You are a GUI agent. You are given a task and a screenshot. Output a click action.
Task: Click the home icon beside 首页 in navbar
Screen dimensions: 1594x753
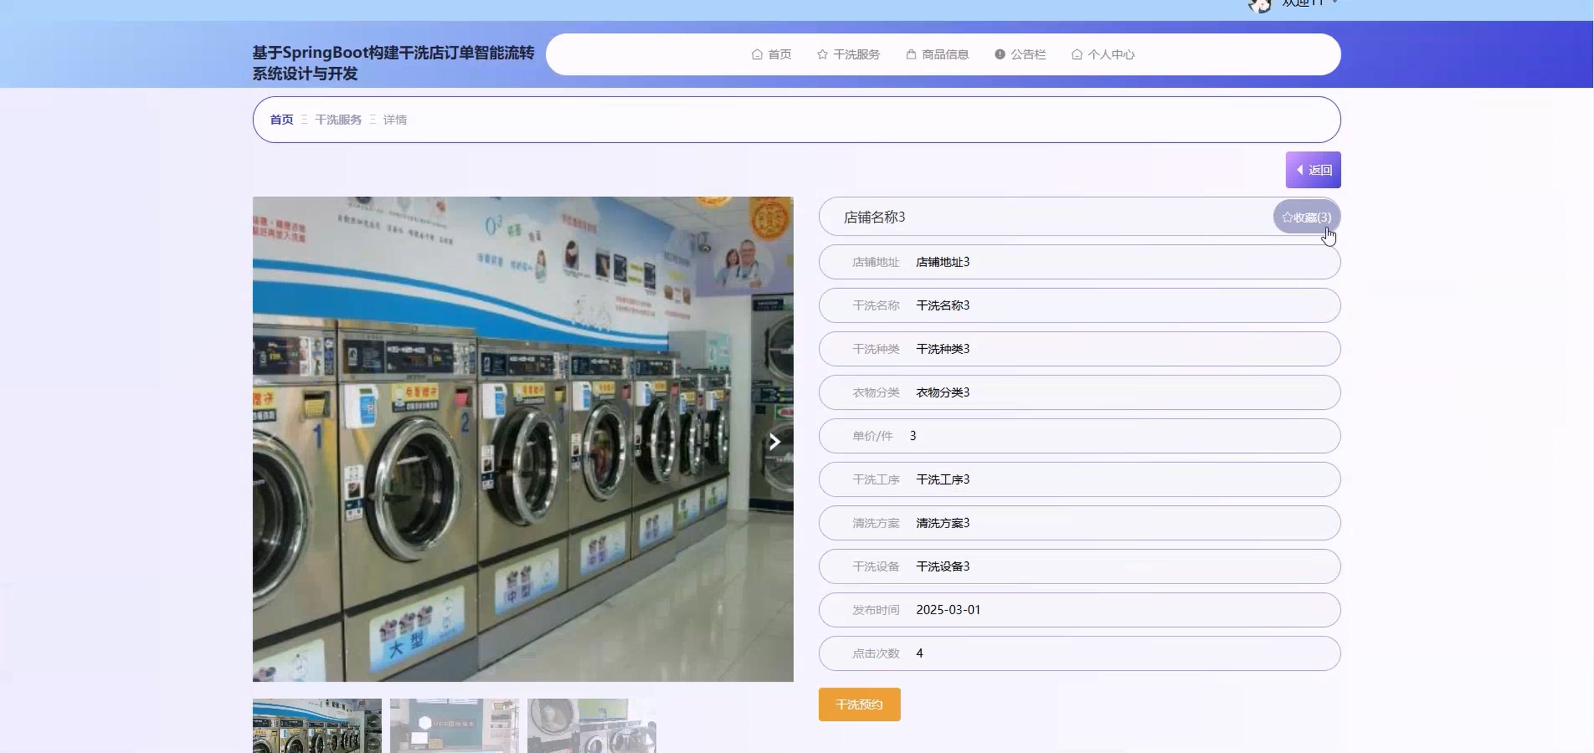[x=757, y=54]
